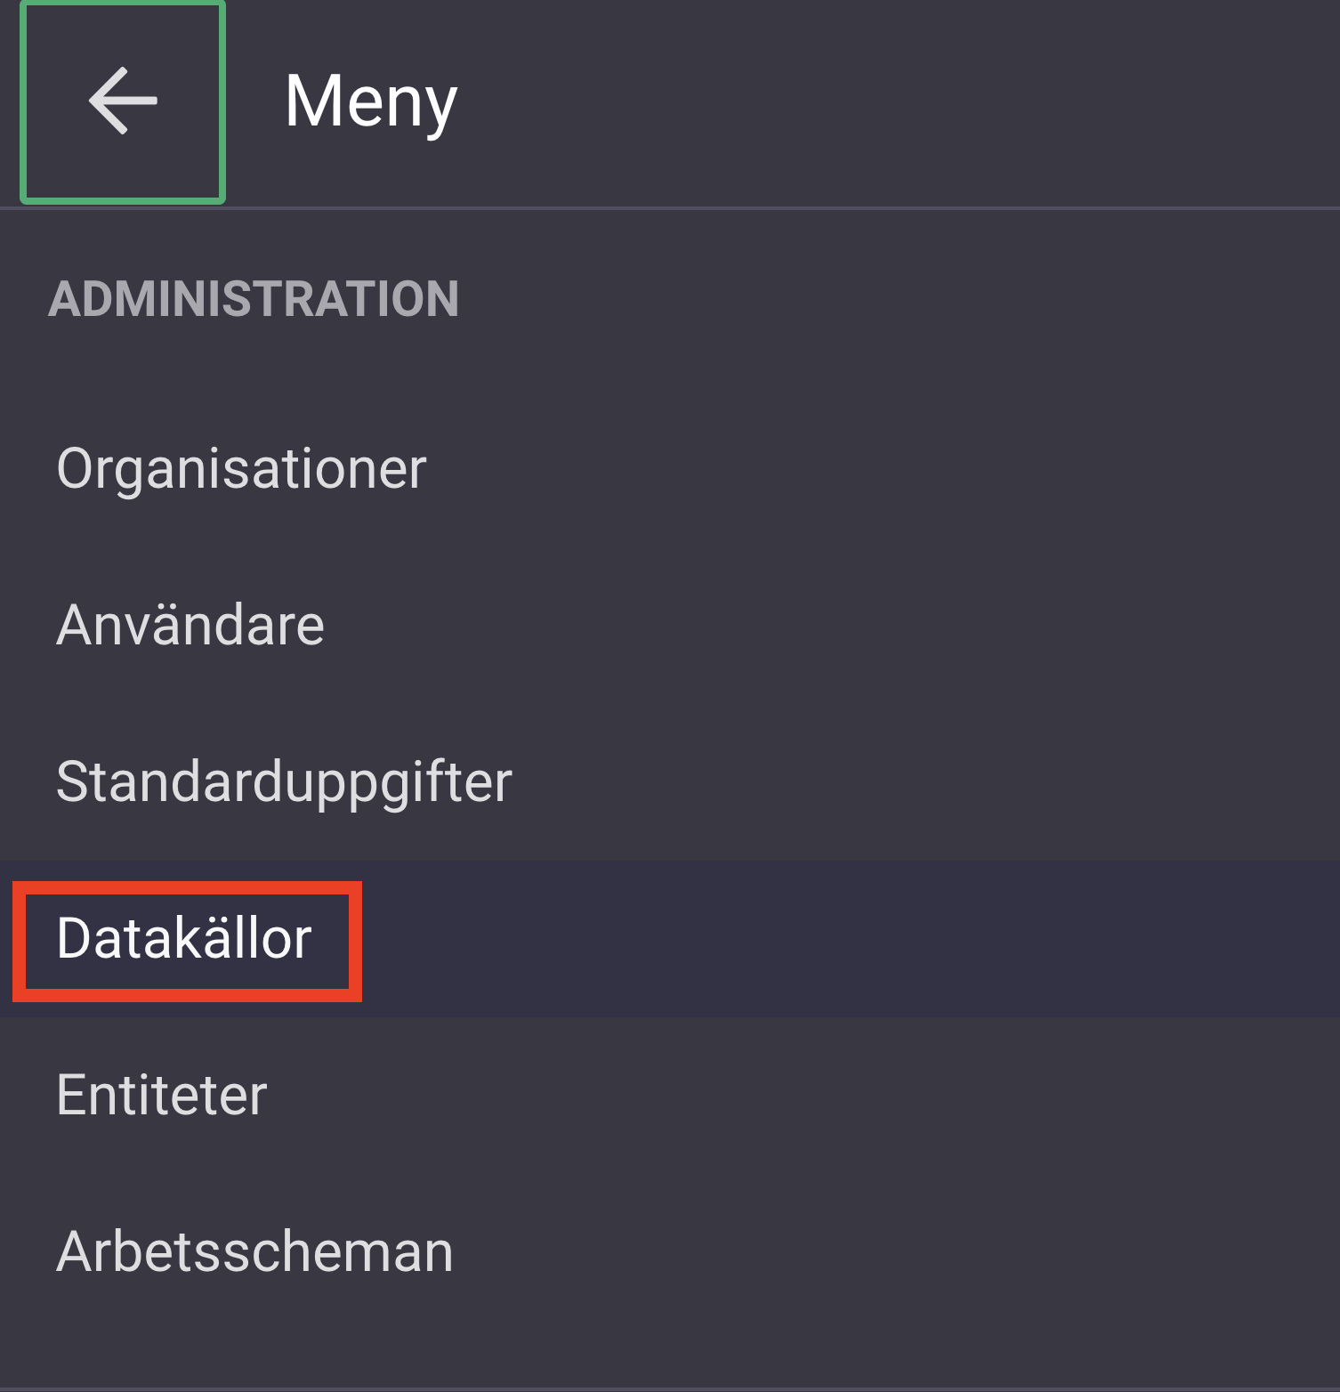
Task: Select the ADMINISTRATION section header
Action: point(255,297)
